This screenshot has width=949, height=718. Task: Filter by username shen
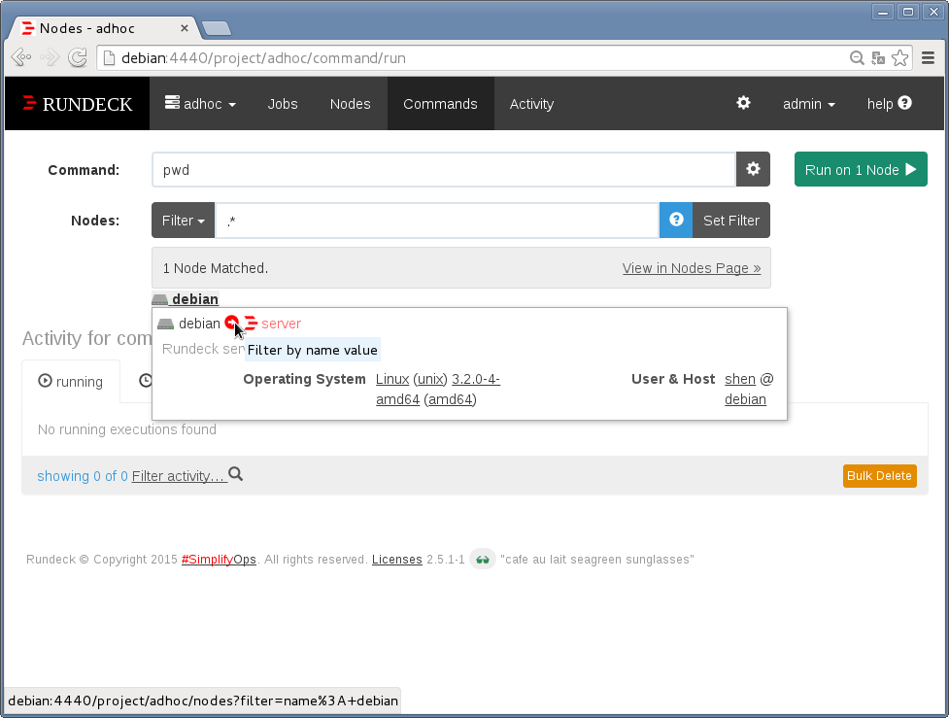740,379
